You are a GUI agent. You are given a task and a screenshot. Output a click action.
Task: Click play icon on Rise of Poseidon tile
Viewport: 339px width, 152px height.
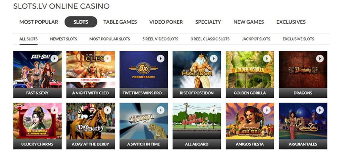(214, 58)
